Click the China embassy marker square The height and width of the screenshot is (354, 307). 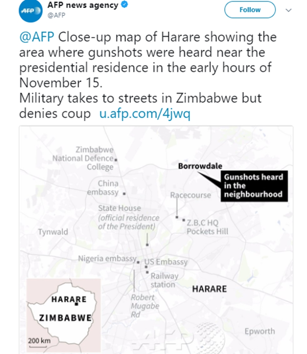(124, 194)
